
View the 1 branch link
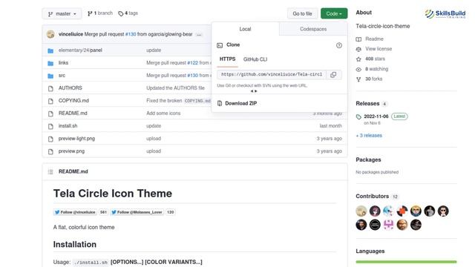pyautogui.click(x=100, y=13)
